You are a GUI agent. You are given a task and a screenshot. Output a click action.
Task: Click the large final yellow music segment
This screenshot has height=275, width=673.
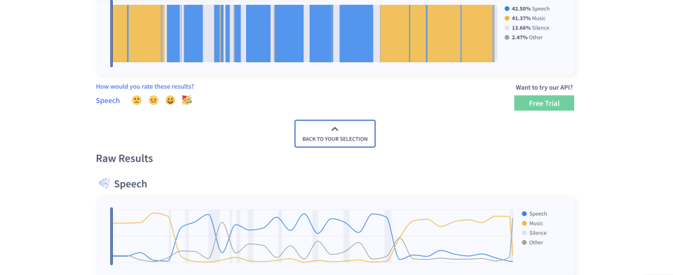[477, 34]
